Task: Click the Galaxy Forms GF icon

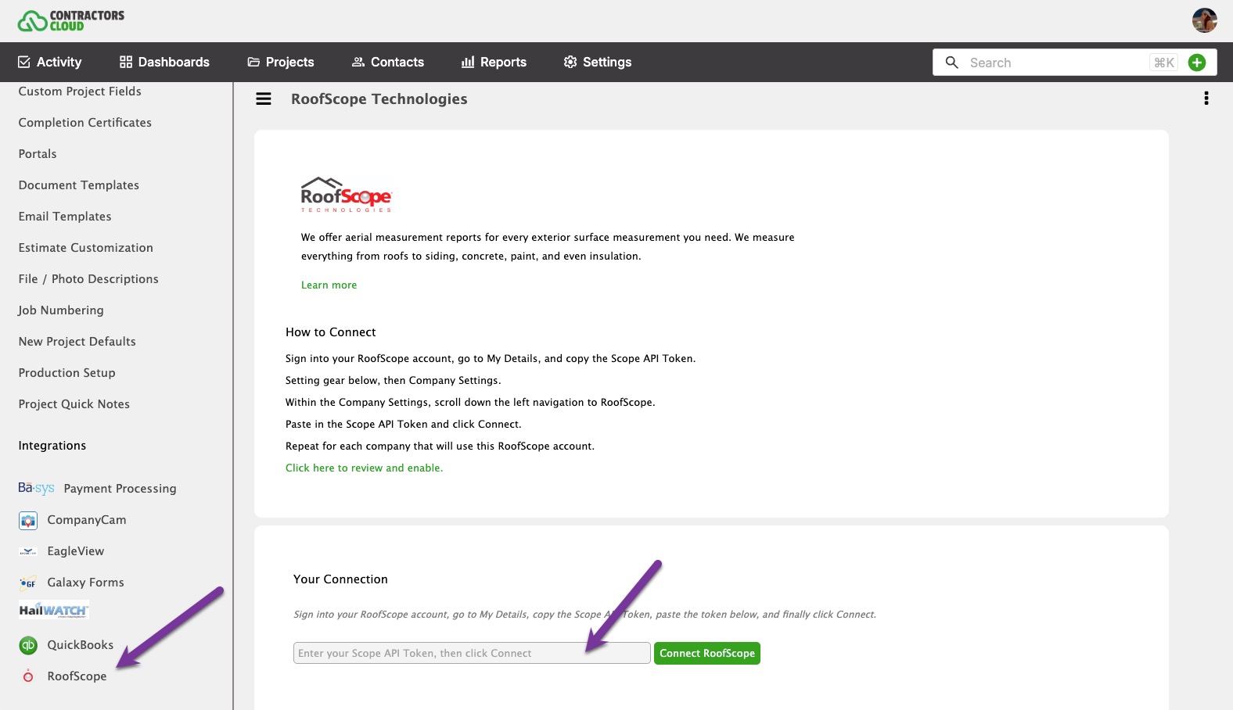Action: pos(28,583)
